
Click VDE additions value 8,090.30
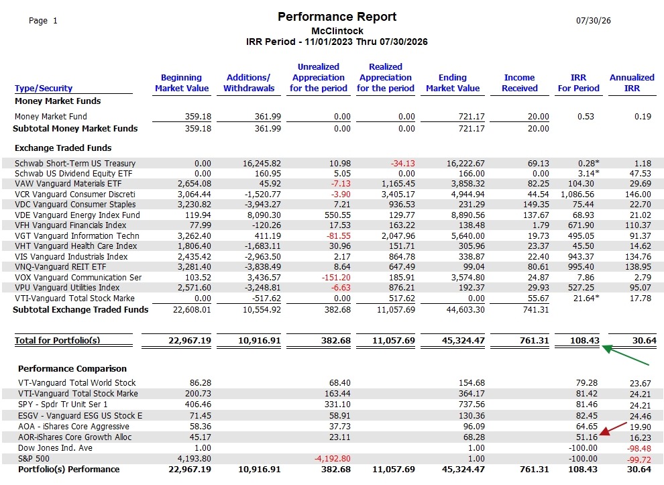coord(264,215)
